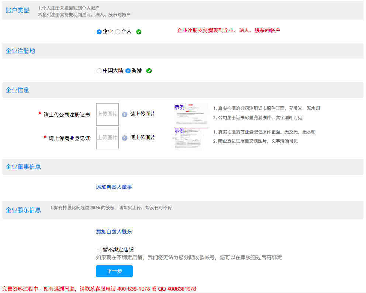Choose the 个人 account type radio

(118, 32)
